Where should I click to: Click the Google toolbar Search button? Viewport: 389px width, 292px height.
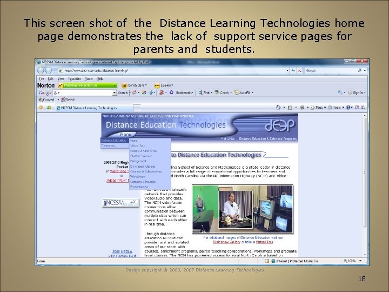coord(123,92)
